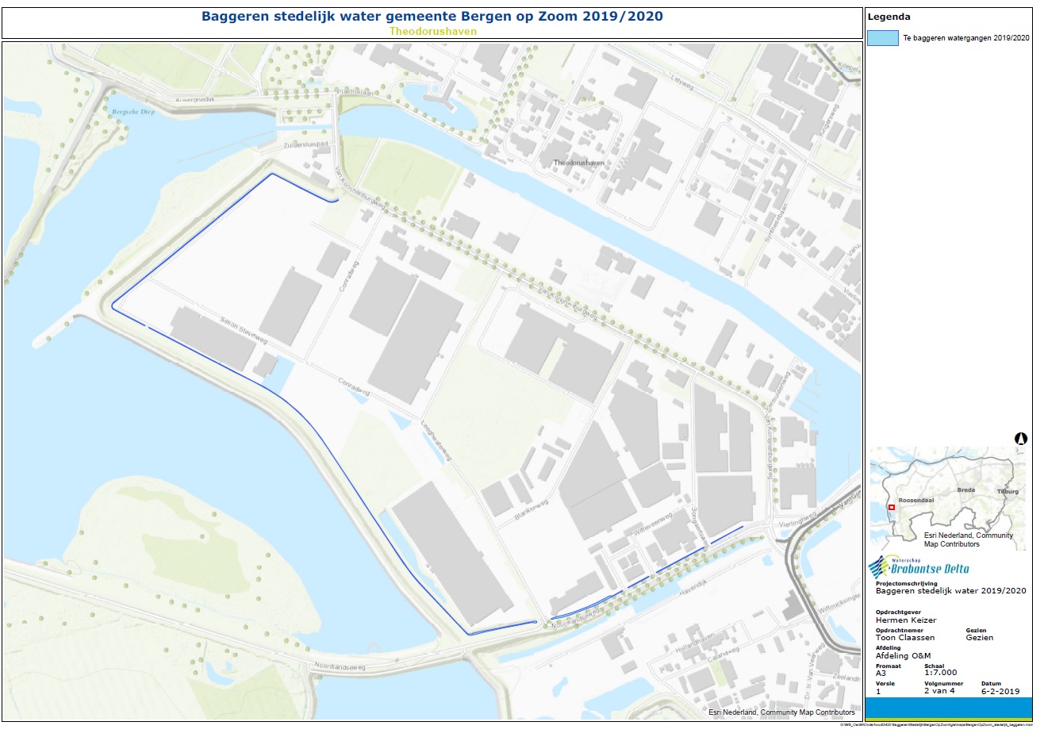1044x737 pixels.
Task: Click the date 6-2-2019
Action: pyautogui.click(x=1000, y=691)
